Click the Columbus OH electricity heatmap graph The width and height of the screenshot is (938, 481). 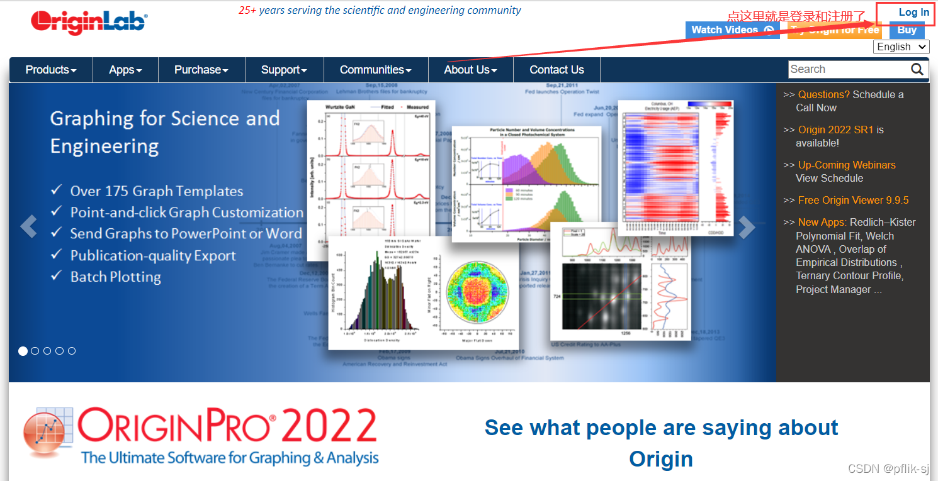click(x=676, y=168)
